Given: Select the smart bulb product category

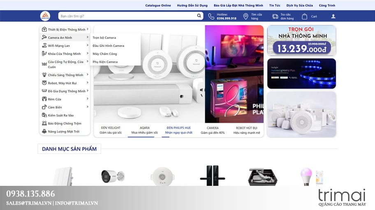Looking at the screenshot, I should tap(311, 177).
